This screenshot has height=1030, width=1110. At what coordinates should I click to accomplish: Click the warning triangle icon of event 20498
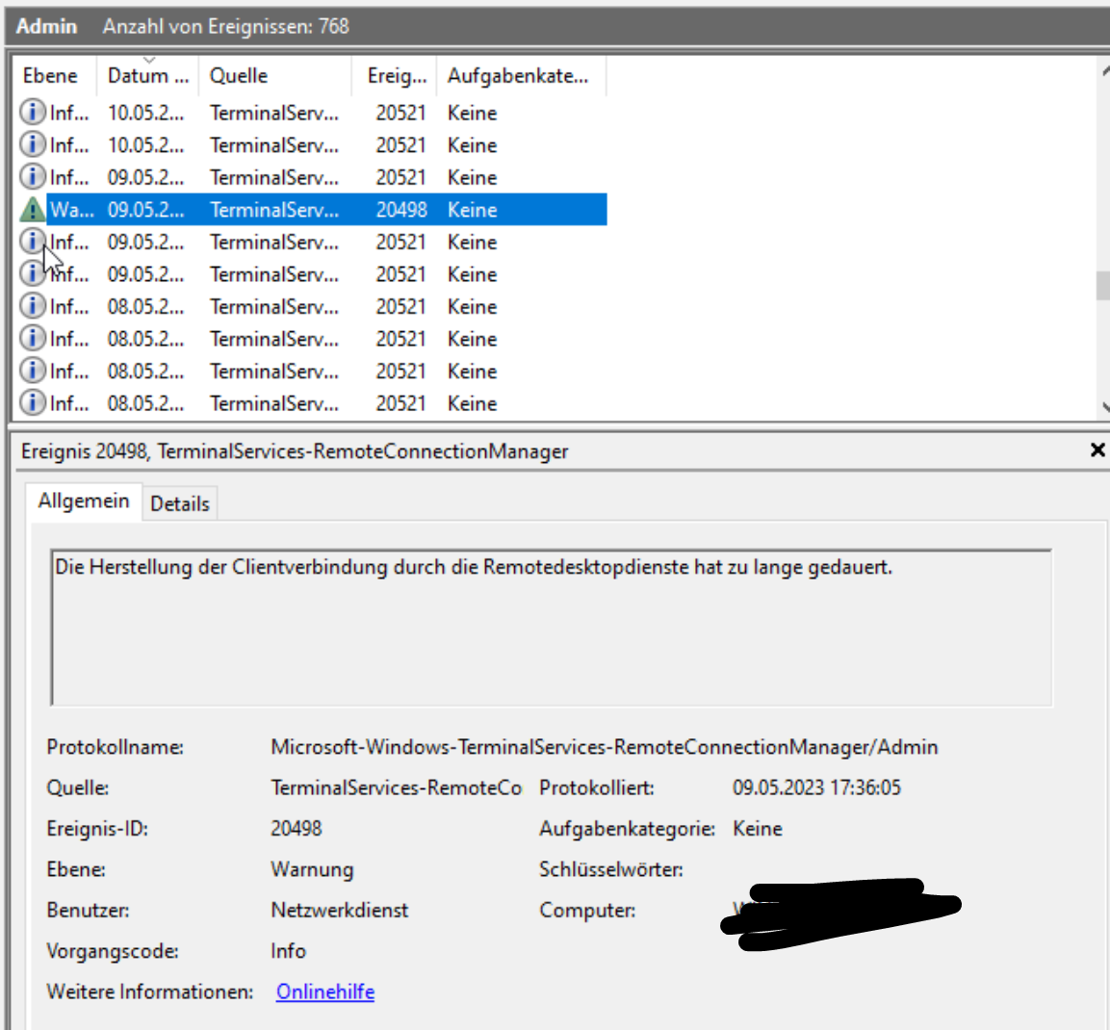tap(32, 210)
